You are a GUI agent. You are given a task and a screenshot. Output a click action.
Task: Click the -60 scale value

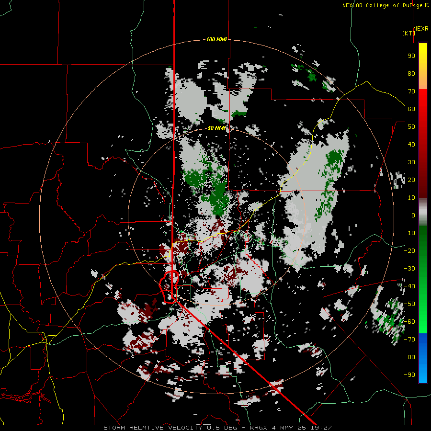[x=409, y=322]
